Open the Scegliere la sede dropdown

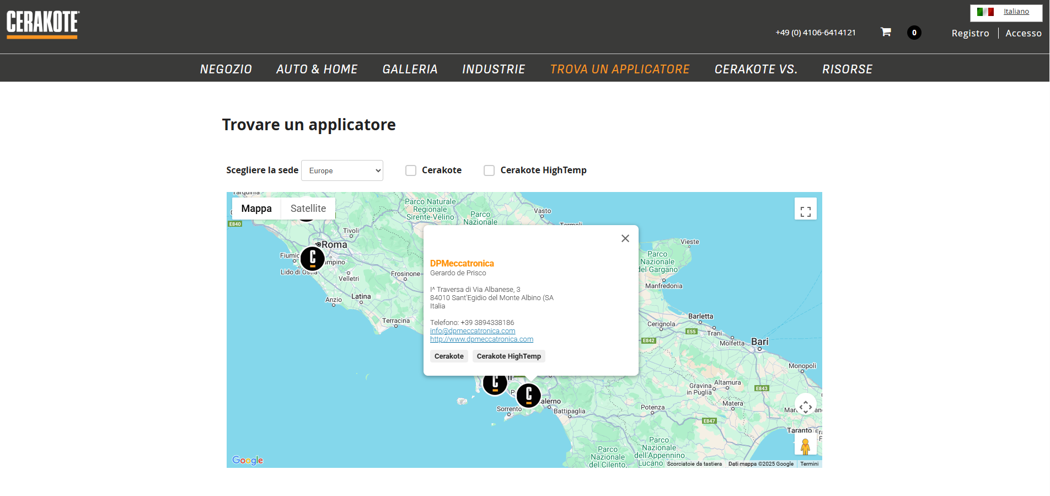[x=342, y=170]
